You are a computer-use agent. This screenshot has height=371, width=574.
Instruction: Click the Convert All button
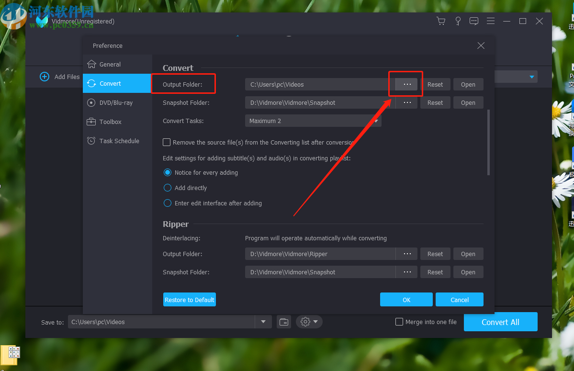point(500,322)
